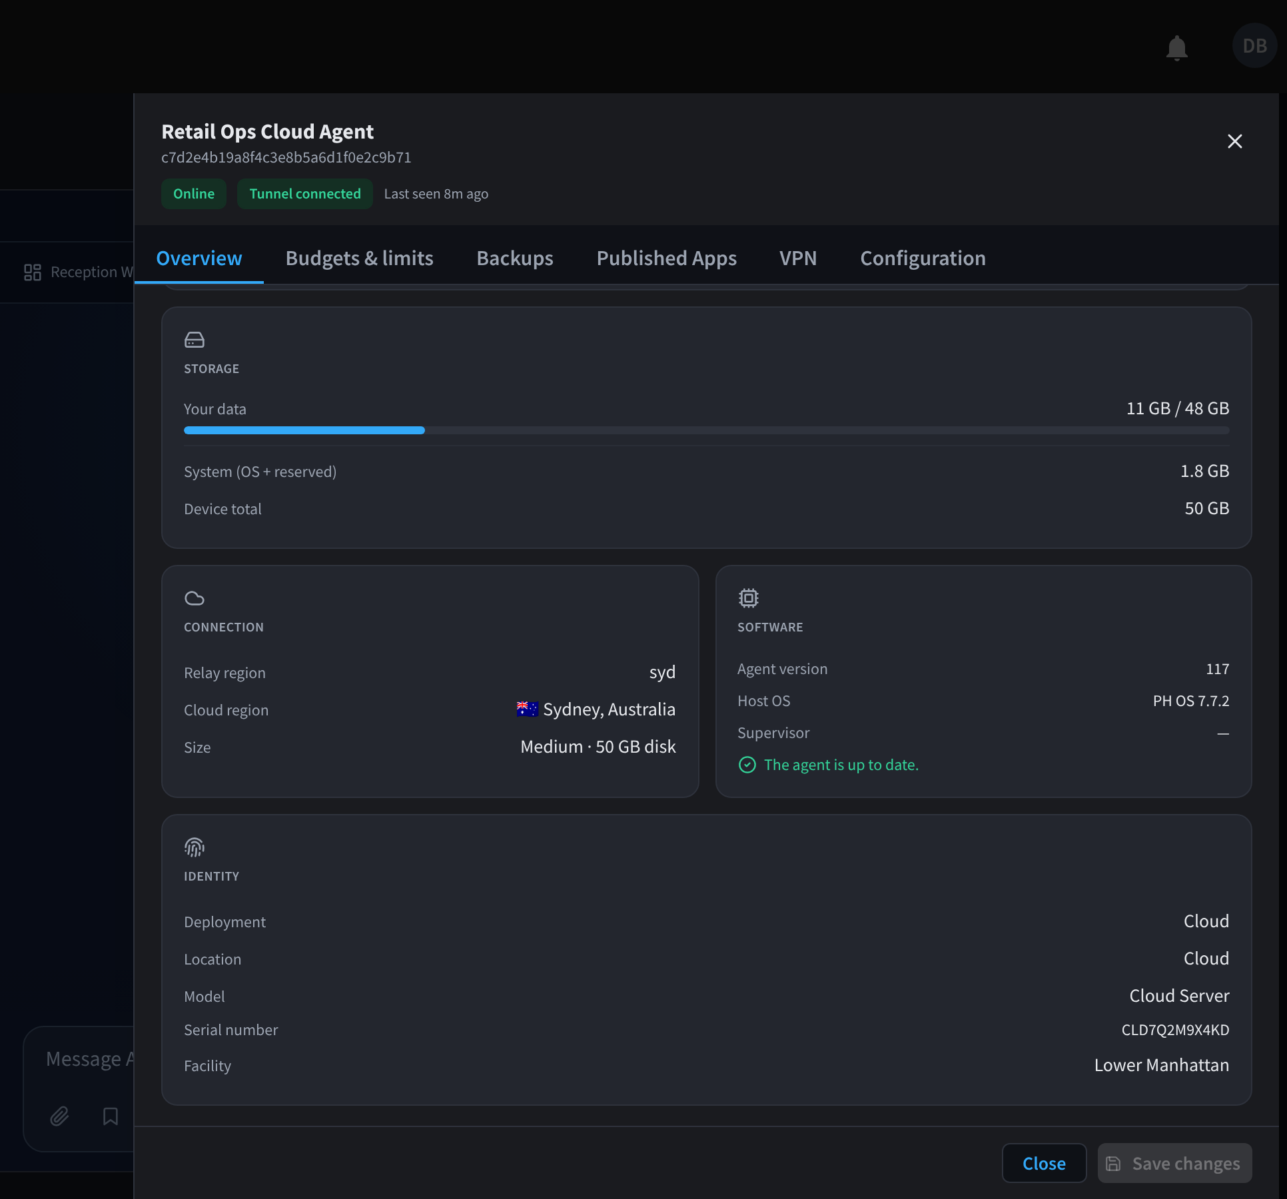Click serial number "CLD7Q2M9X4KD"

pos(1175,1030)
